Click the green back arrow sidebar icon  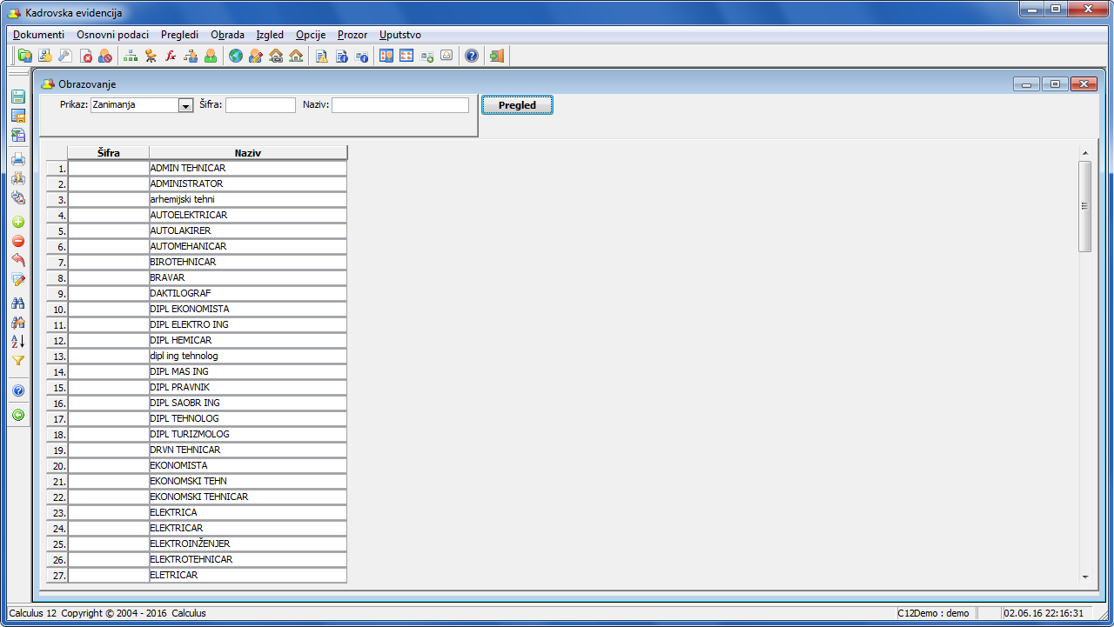click(x=18, y=415)
